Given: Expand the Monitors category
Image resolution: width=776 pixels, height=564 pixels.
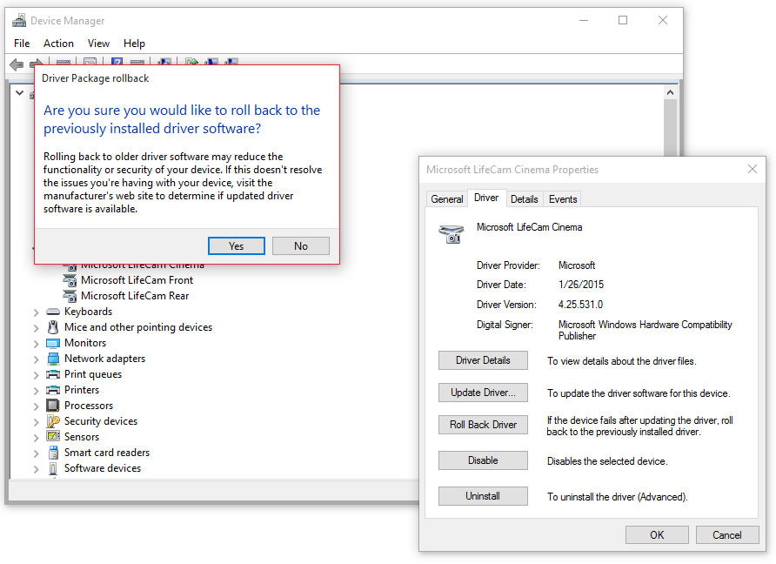Looking at the screenshot, I should click(36, 344).
